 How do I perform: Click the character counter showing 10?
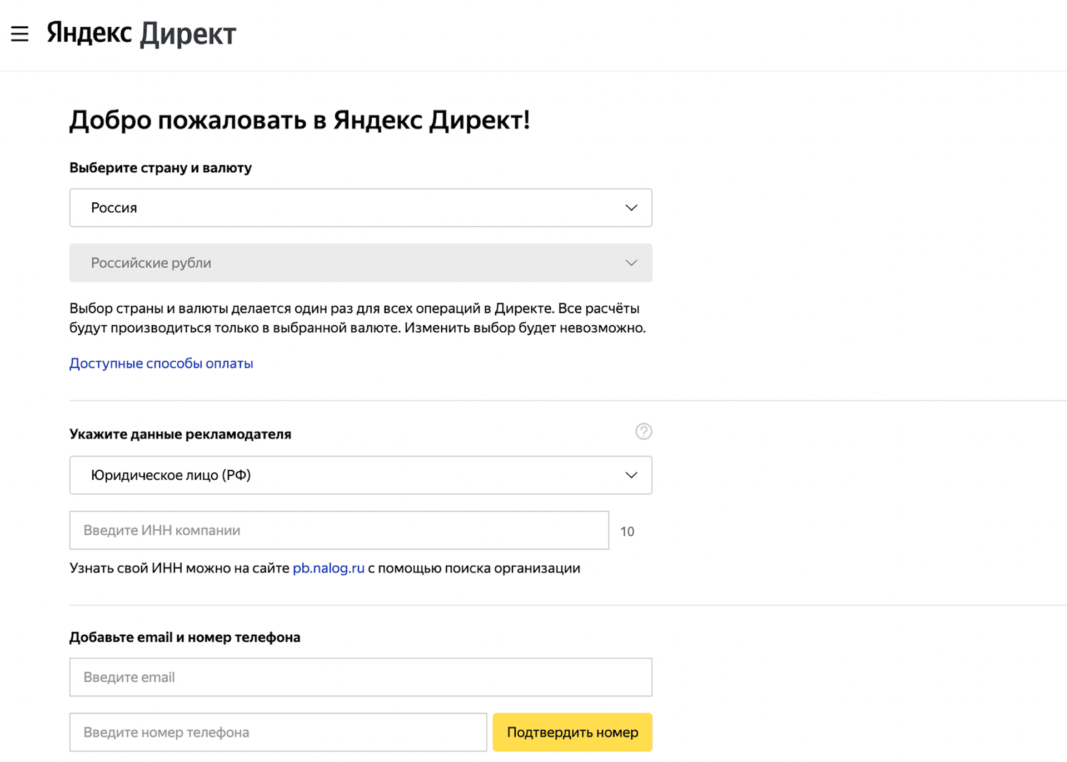[627, 531]
